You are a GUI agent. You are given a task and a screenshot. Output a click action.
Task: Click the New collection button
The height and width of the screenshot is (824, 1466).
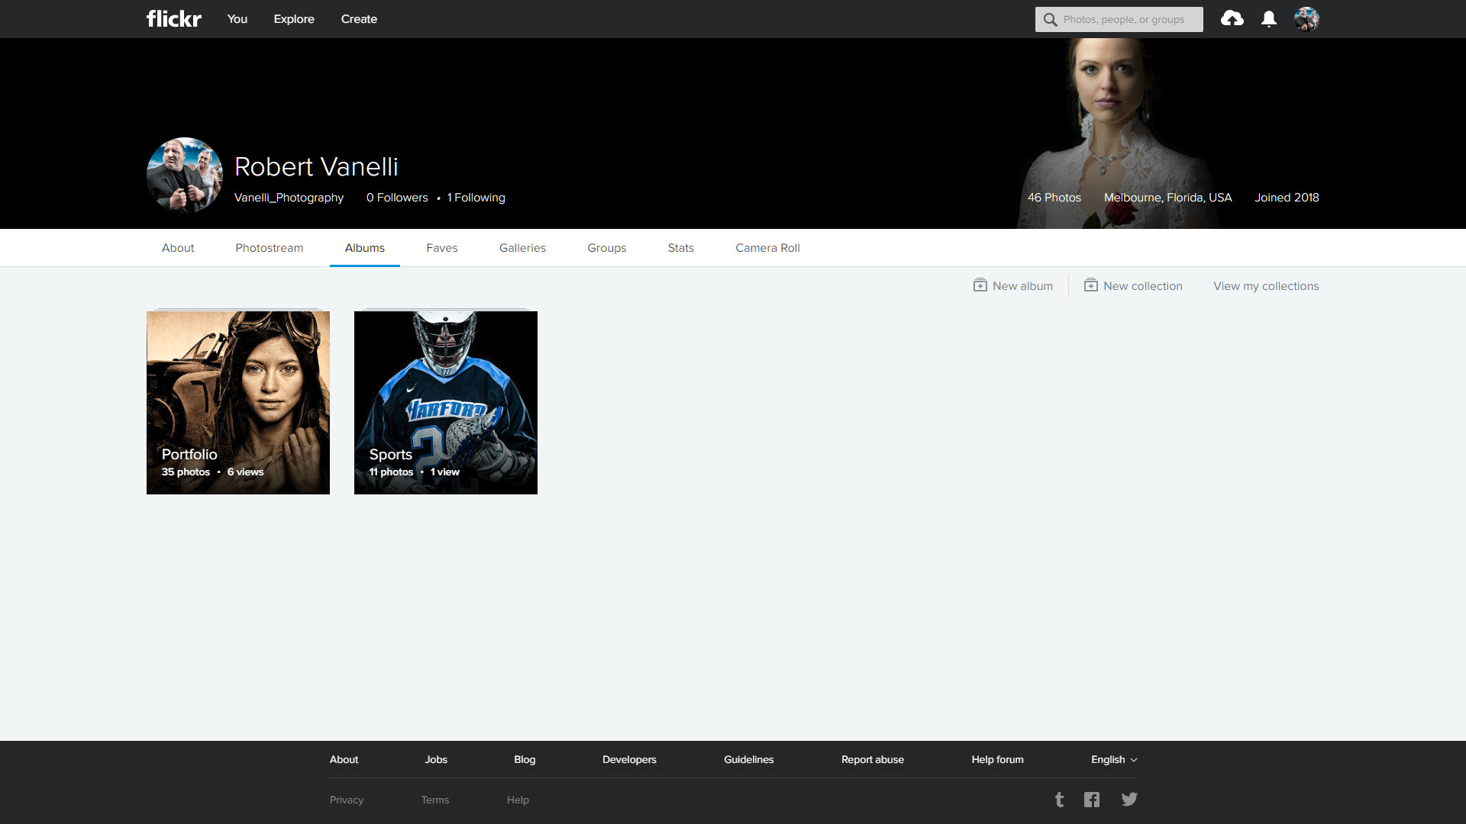pos(1133,286)
